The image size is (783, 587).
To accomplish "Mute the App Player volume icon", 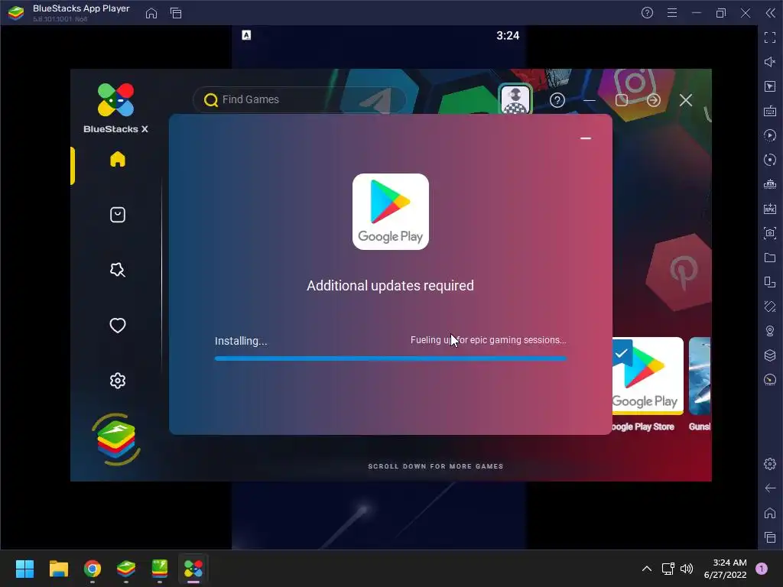I will tap(770, 62).
